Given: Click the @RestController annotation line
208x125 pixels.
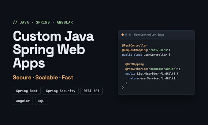Looking at the screenshot, I should (134, 46).
